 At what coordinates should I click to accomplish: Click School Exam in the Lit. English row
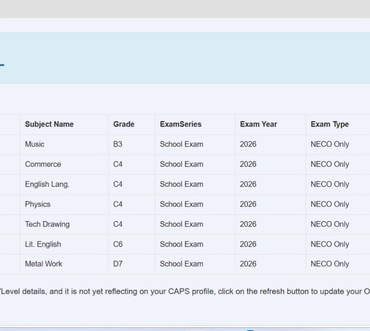(x=181, y=244)
